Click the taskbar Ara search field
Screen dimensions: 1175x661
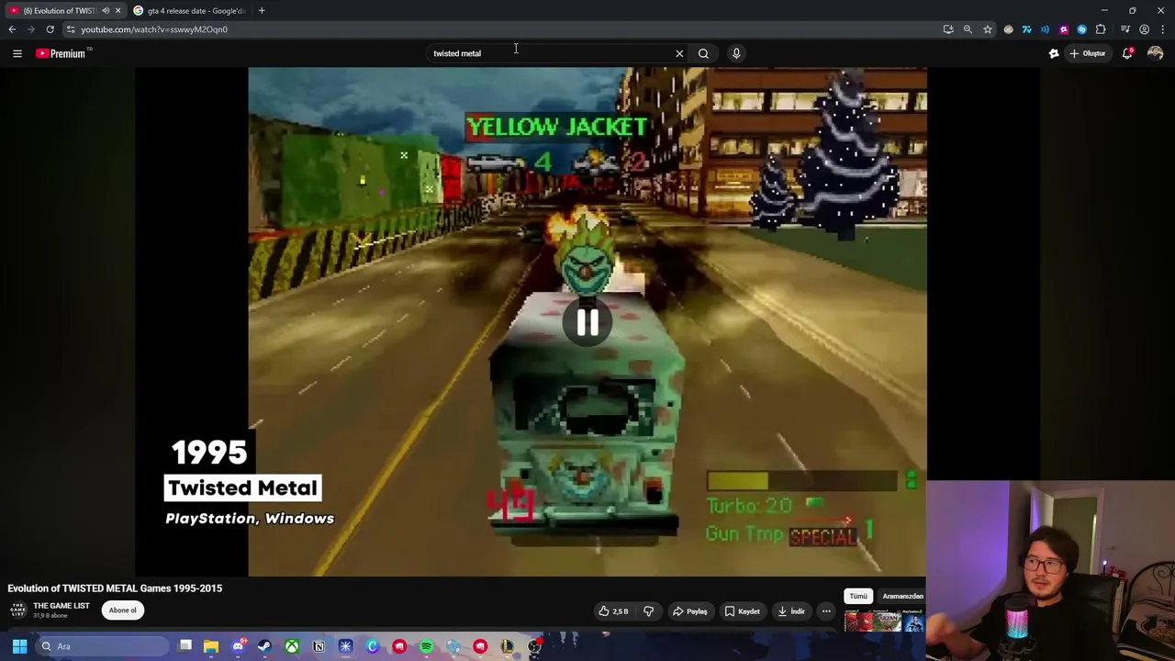click(103, 646)
